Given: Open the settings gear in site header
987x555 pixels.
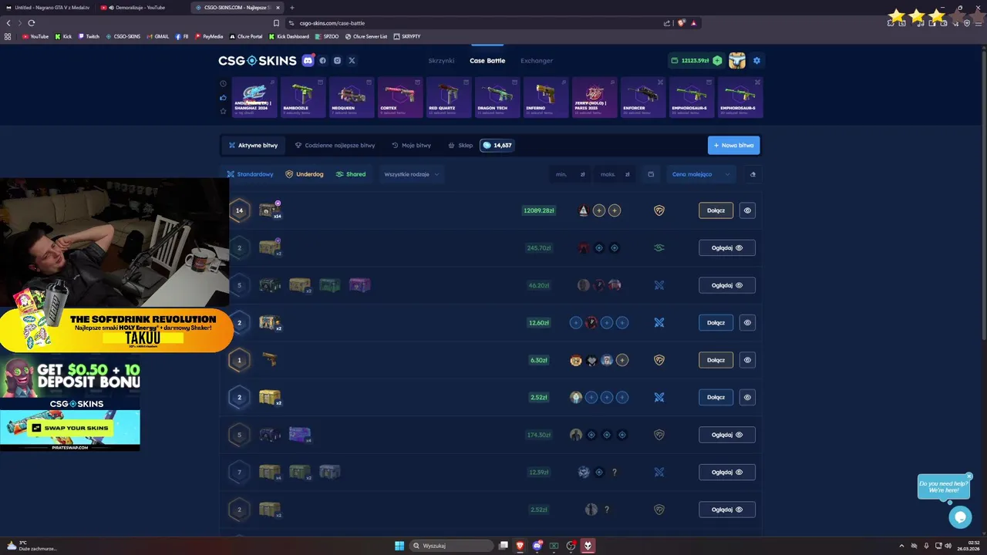Looking at the screenshot, I should 756,60.
